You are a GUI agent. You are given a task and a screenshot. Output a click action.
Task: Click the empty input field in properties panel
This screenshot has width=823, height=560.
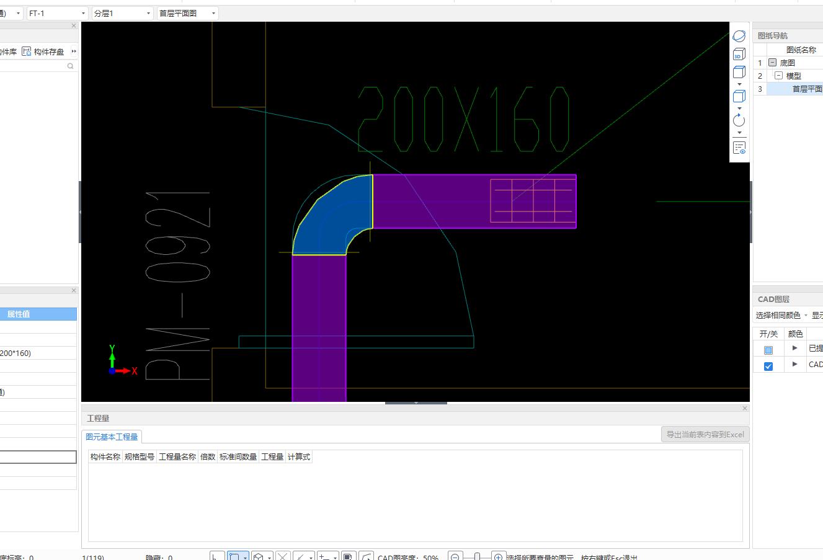point(38,457)
